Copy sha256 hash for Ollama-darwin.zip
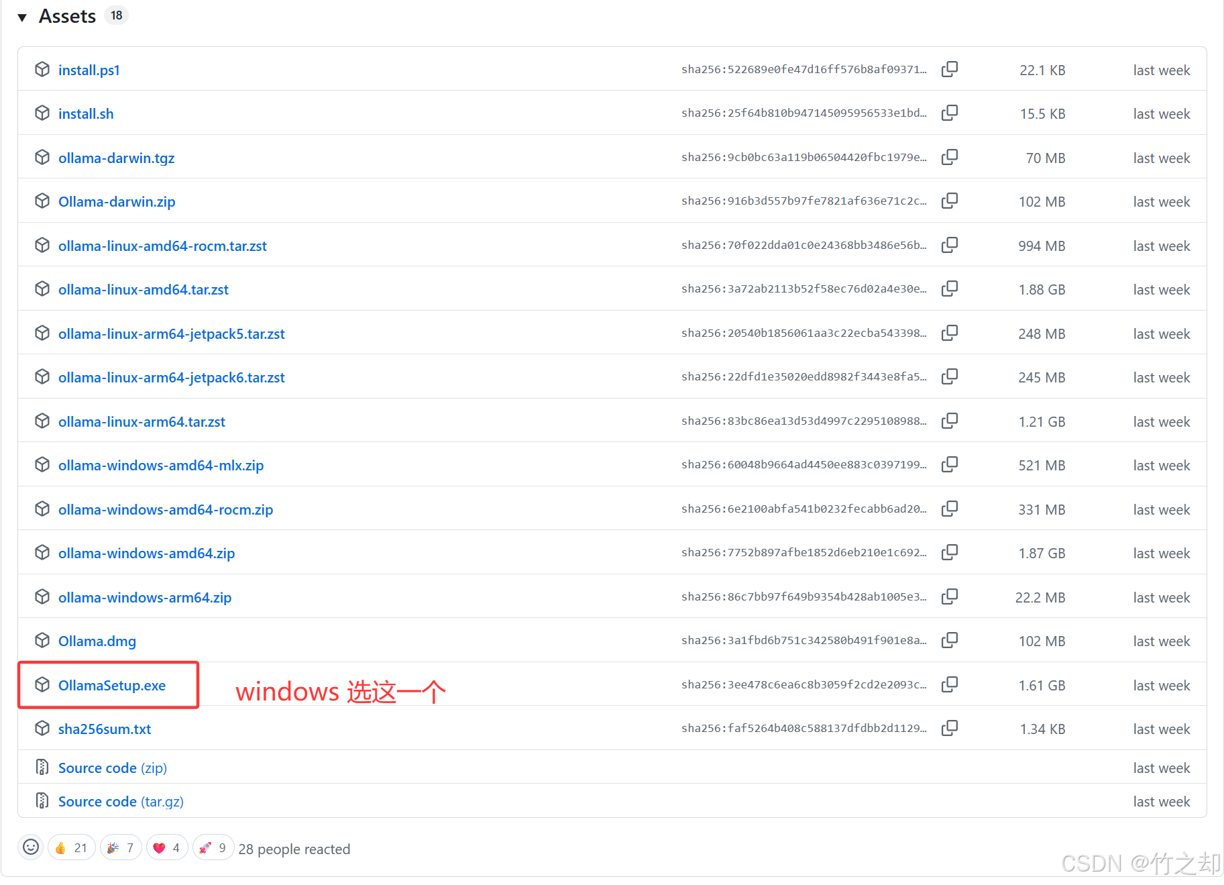1224x885 pixels. 950,201
